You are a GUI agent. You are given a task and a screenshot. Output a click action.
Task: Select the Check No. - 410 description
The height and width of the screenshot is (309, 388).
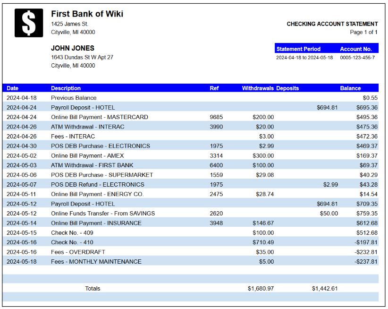[72, 242]
